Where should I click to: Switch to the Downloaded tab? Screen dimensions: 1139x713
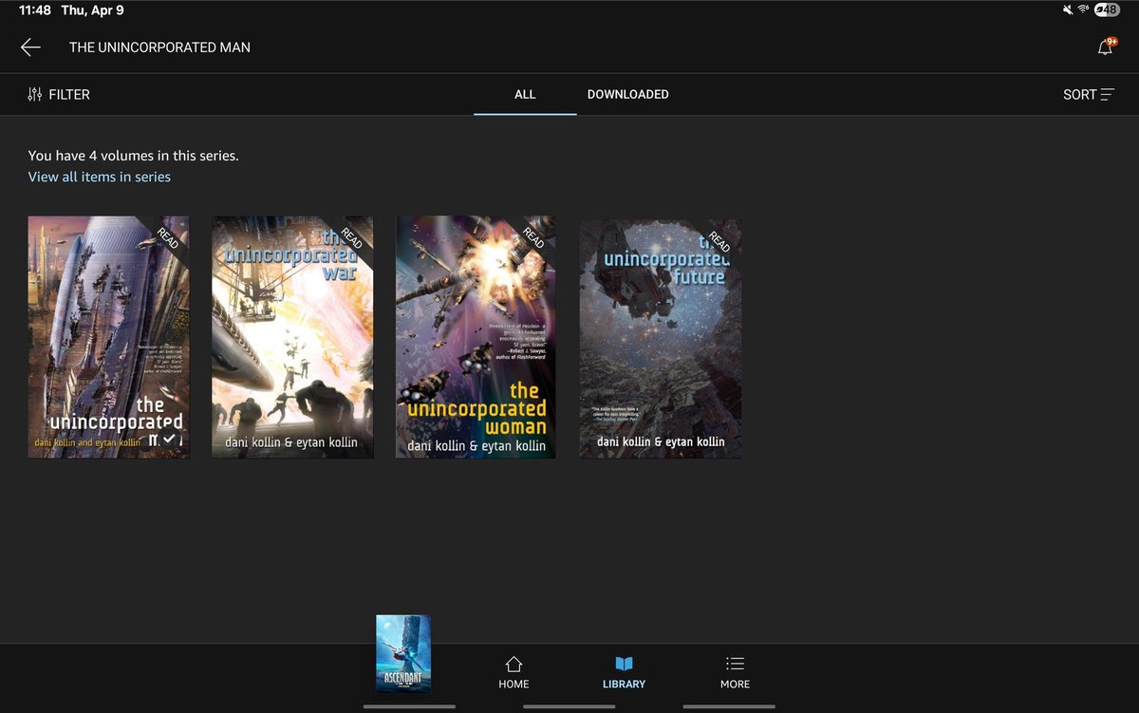628,95
